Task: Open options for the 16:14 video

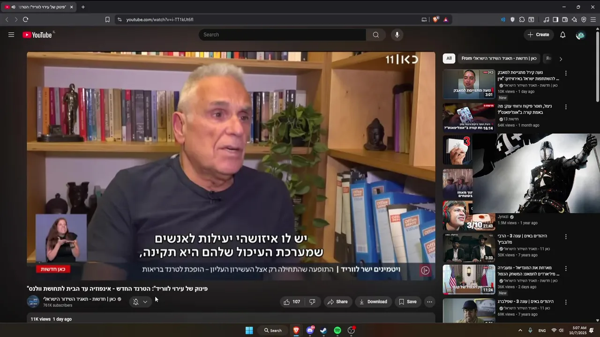Action: coord(566,107)
